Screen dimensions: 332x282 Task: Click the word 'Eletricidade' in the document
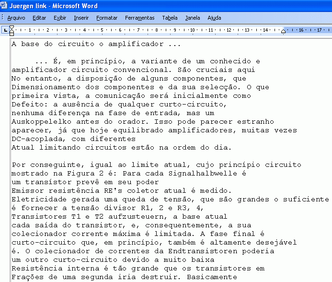(x=39, y=200)
